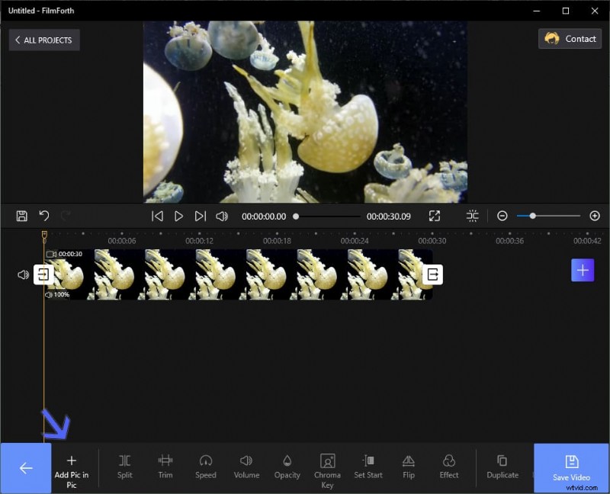The image size is (610, 494).
Task: Open the Opacity tool
Action: [x=287, y=467]
